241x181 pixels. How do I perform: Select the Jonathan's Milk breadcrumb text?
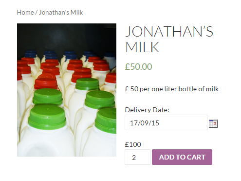point(61,12)
